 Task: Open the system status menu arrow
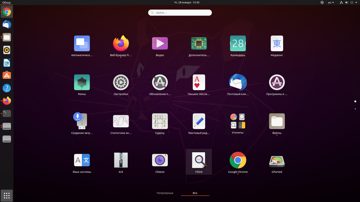click(356, 2)
